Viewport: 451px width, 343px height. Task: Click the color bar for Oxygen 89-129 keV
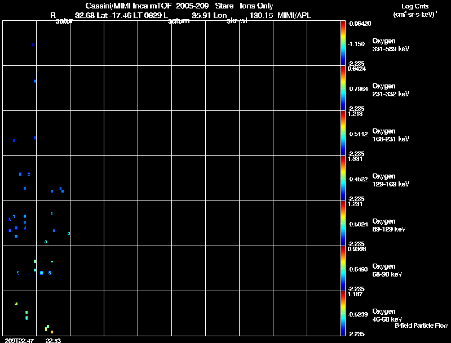[343, 224]
